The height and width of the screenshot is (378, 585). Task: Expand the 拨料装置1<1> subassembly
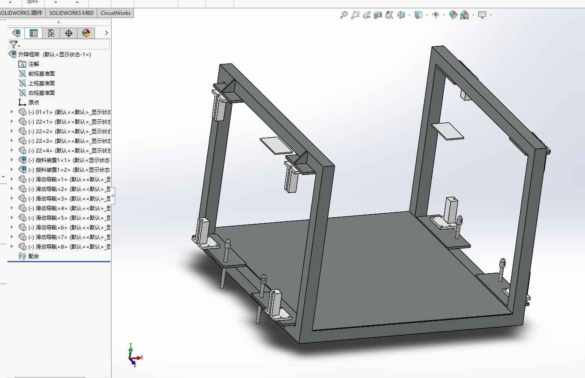pyautogui.click(x=12, y=160)
